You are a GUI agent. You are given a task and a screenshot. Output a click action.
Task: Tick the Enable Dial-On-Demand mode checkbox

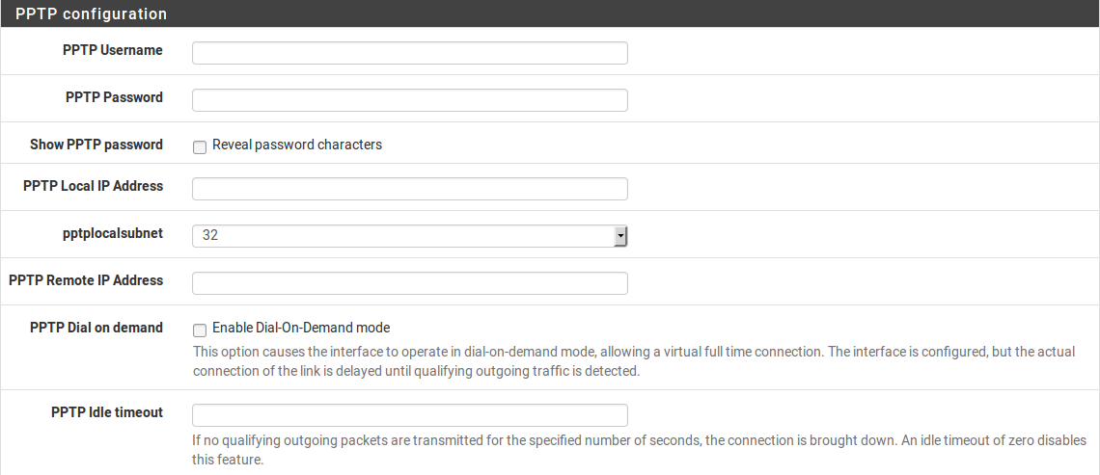pos(200,330)
